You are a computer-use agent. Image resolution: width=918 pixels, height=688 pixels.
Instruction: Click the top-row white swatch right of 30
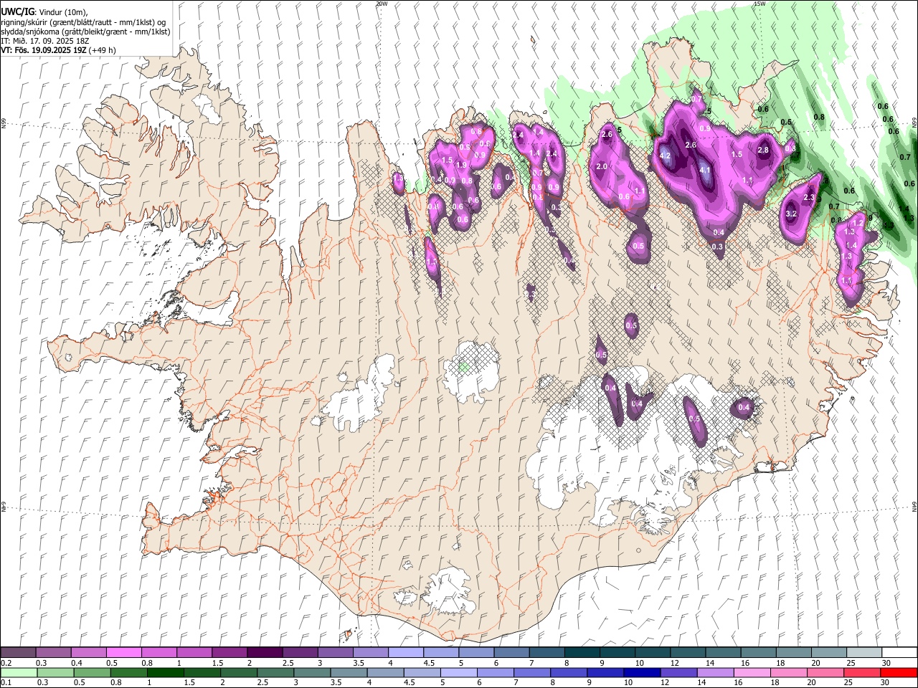[898, 653]
